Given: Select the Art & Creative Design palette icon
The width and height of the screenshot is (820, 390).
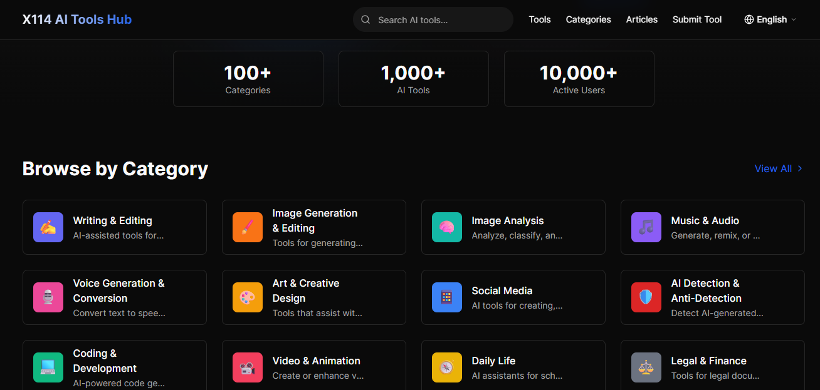Looking at the screenshot, I should (x=248, y=297).
